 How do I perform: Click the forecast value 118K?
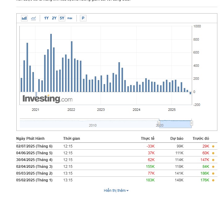coord(179,167)
